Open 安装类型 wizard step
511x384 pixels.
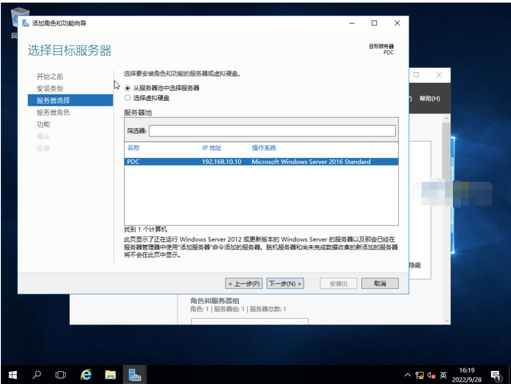coord(50,88)
